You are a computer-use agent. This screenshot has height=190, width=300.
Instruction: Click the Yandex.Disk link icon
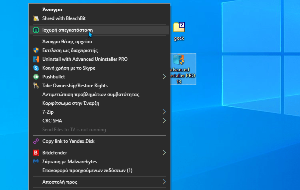point(36,141)
